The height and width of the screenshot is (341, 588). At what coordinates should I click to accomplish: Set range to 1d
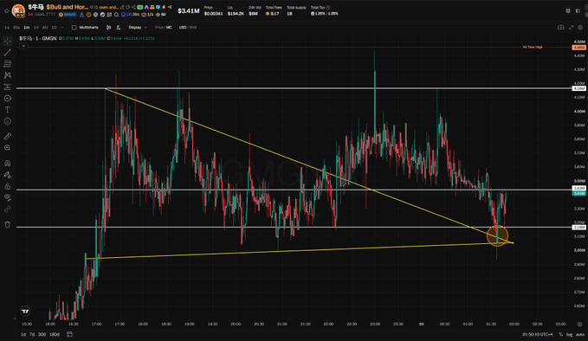click(23, 334)
